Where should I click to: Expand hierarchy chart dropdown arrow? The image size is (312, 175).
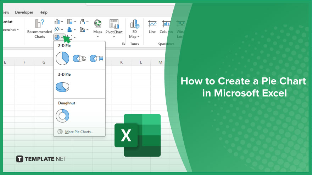(x=75, y=22)
